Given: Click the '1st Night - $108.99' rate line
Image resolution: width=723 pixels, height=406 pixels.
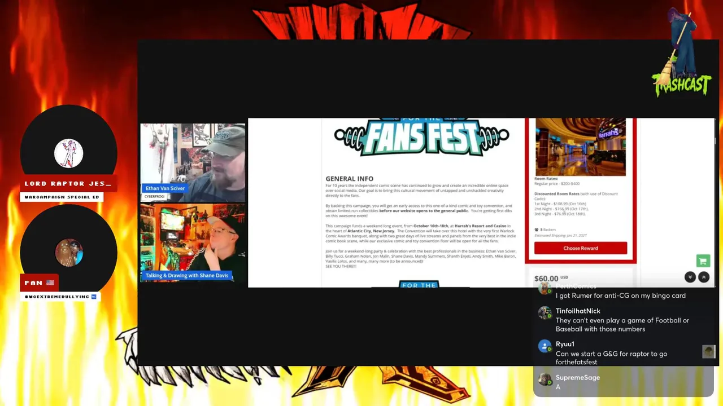Looking at the screenshot, I should (x=560, y=204).
